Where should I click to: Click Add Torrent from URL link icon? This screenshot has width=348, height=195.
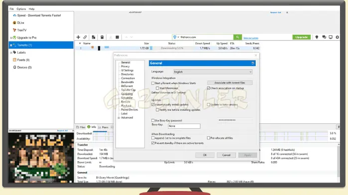(85, 37)
